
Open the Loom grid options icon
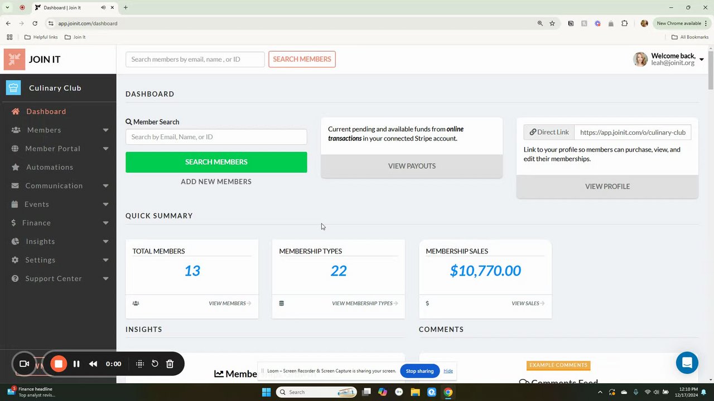tap(140, 364)
